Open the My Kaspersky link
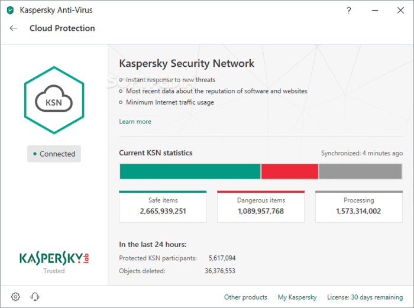Image resolution: width=414 pixels, height=308 pixels. pos(297,297)
